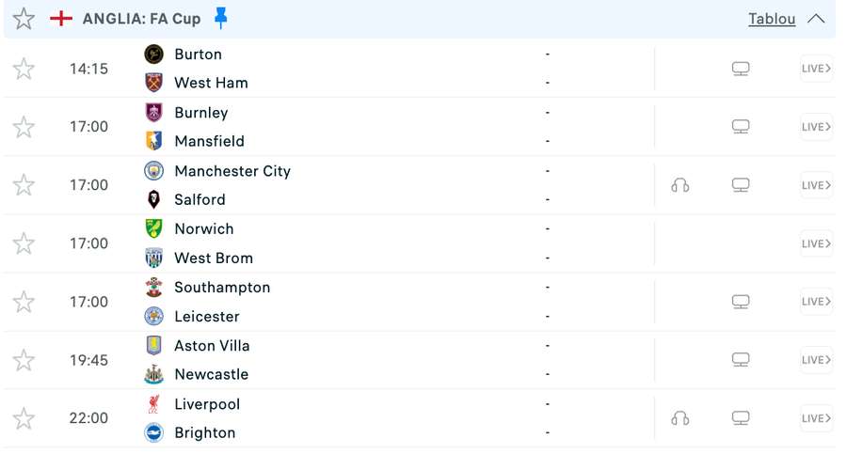Click the LIVE button for Burnley vs Mansfield
Screen dimensions: 847x454
pyautogui.click(x=816, y=127)
